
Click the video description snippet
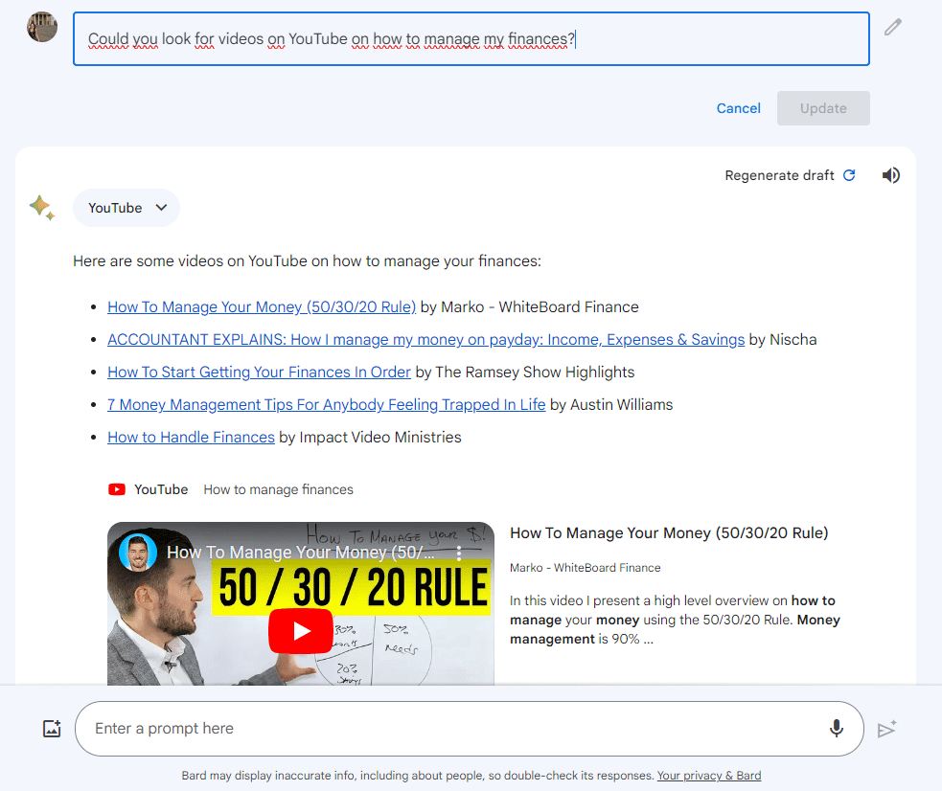pyautogui.click(x=675, y=620)
